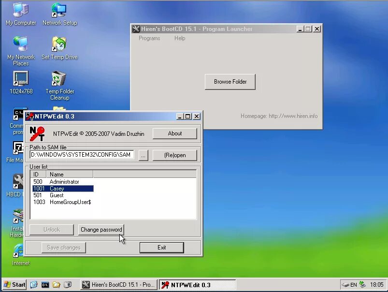Click the NTPWEdit red key logo
388x292 pixels.
37,134
